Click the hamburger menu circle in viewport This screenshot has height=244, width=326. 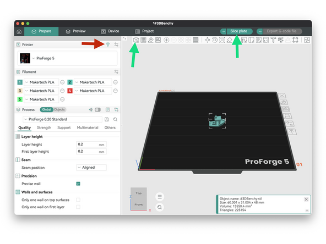tap(160, 197)
